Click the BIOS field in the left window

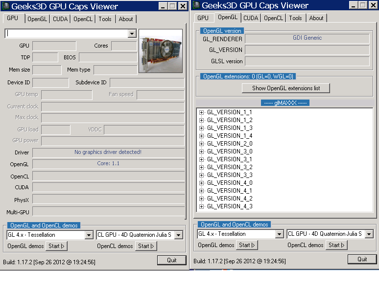point(108,57)
